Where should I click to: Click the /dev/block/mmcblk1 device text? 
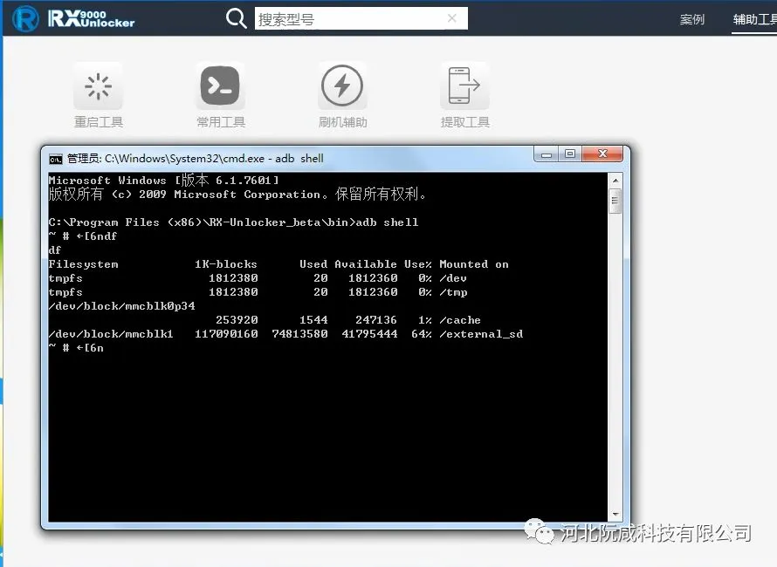coord(111,334)
